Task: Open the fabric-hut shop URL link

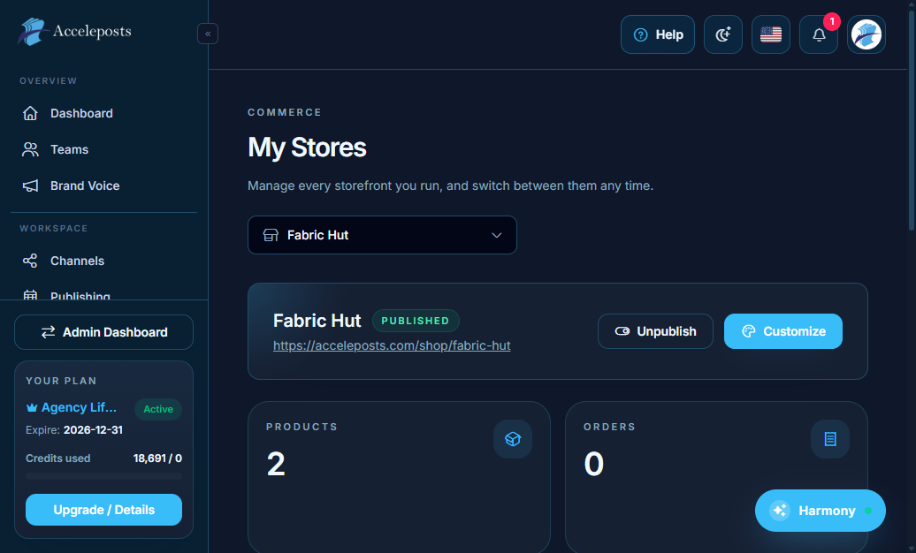Action: (392, 345)
